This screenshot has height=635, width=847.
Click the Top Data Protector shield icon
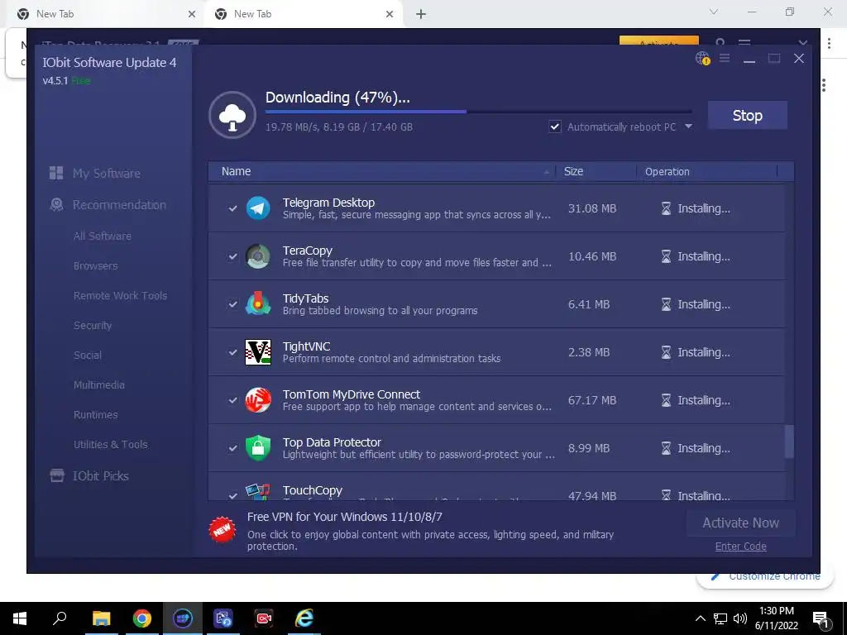[x=258, y=448]
